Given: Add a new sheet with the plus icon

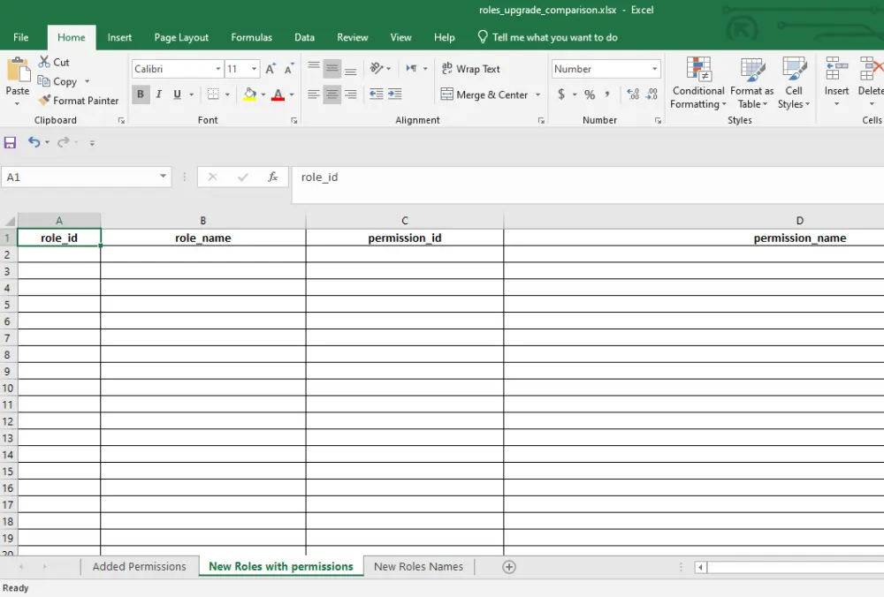Looking at the screenshot, I should pos(509,567).
